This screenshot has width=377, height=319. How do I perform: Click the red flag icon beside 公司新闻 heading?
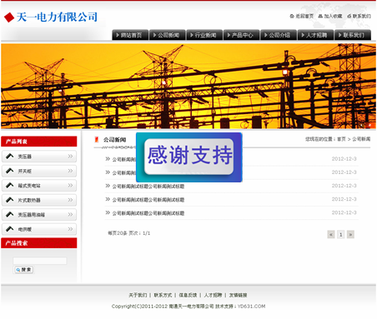(97, 139)
